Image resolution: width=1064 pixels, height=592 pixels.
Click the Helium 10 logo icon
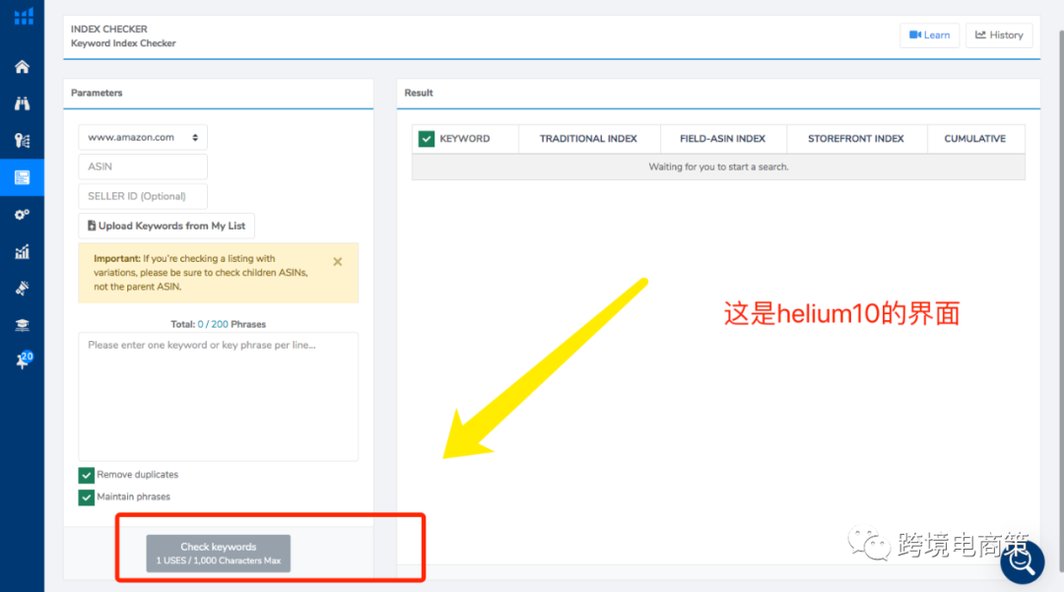point(23,17)
